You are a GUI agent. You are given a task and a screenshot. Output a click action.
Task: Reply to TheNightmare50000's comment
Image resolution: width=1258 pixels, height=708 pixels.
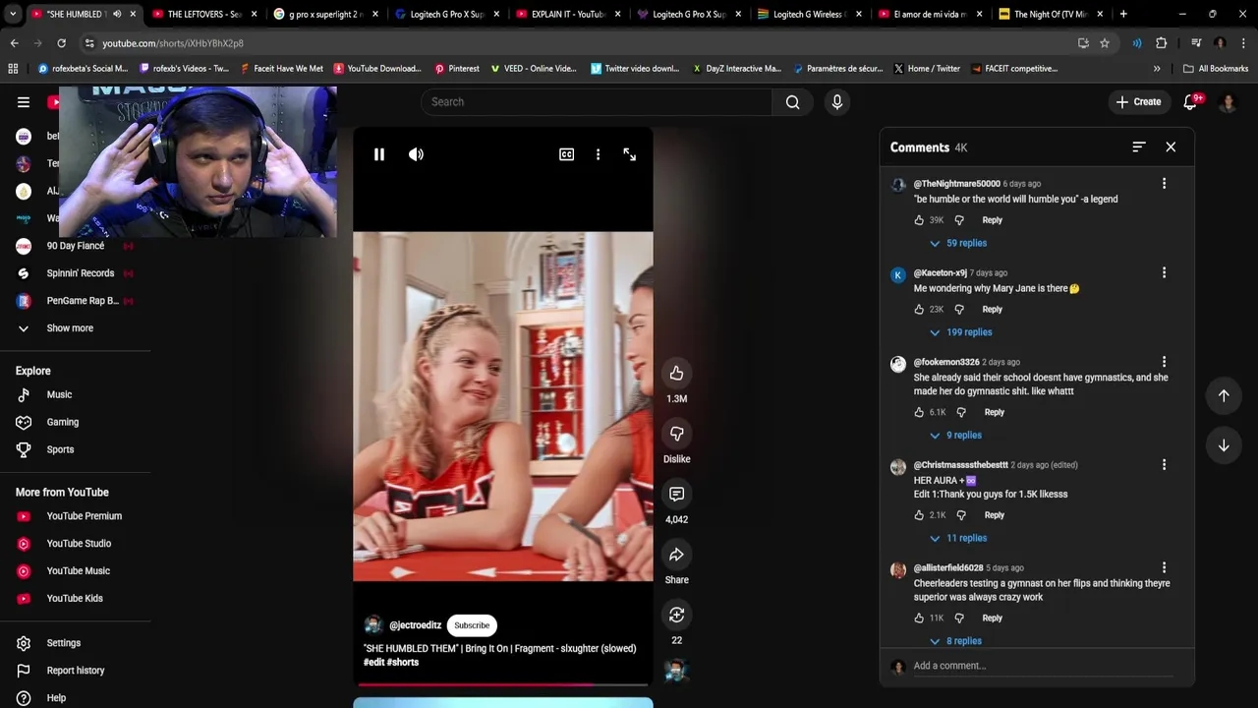coord(993,220)
